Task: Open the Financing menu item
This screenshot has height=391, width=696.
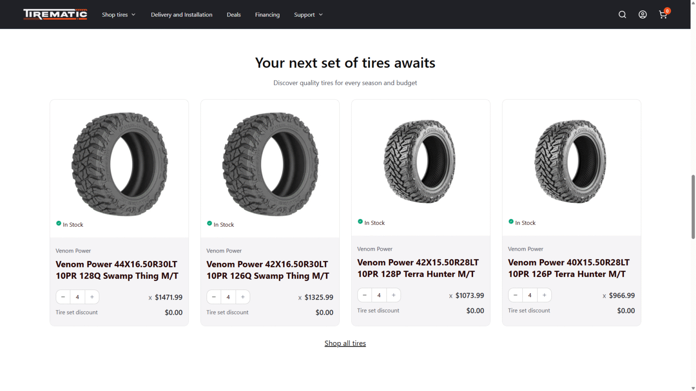Action: 267,14
